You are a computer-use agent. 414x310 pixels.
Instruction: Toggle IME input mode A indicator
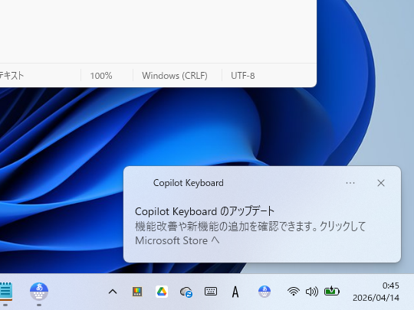235,292
